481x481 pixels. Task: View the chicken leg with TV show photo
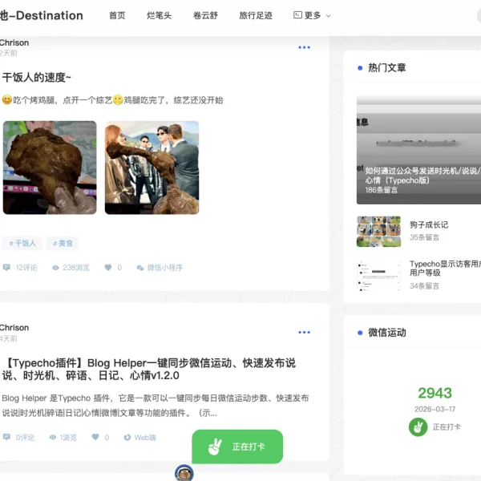(x=152, y=168)
